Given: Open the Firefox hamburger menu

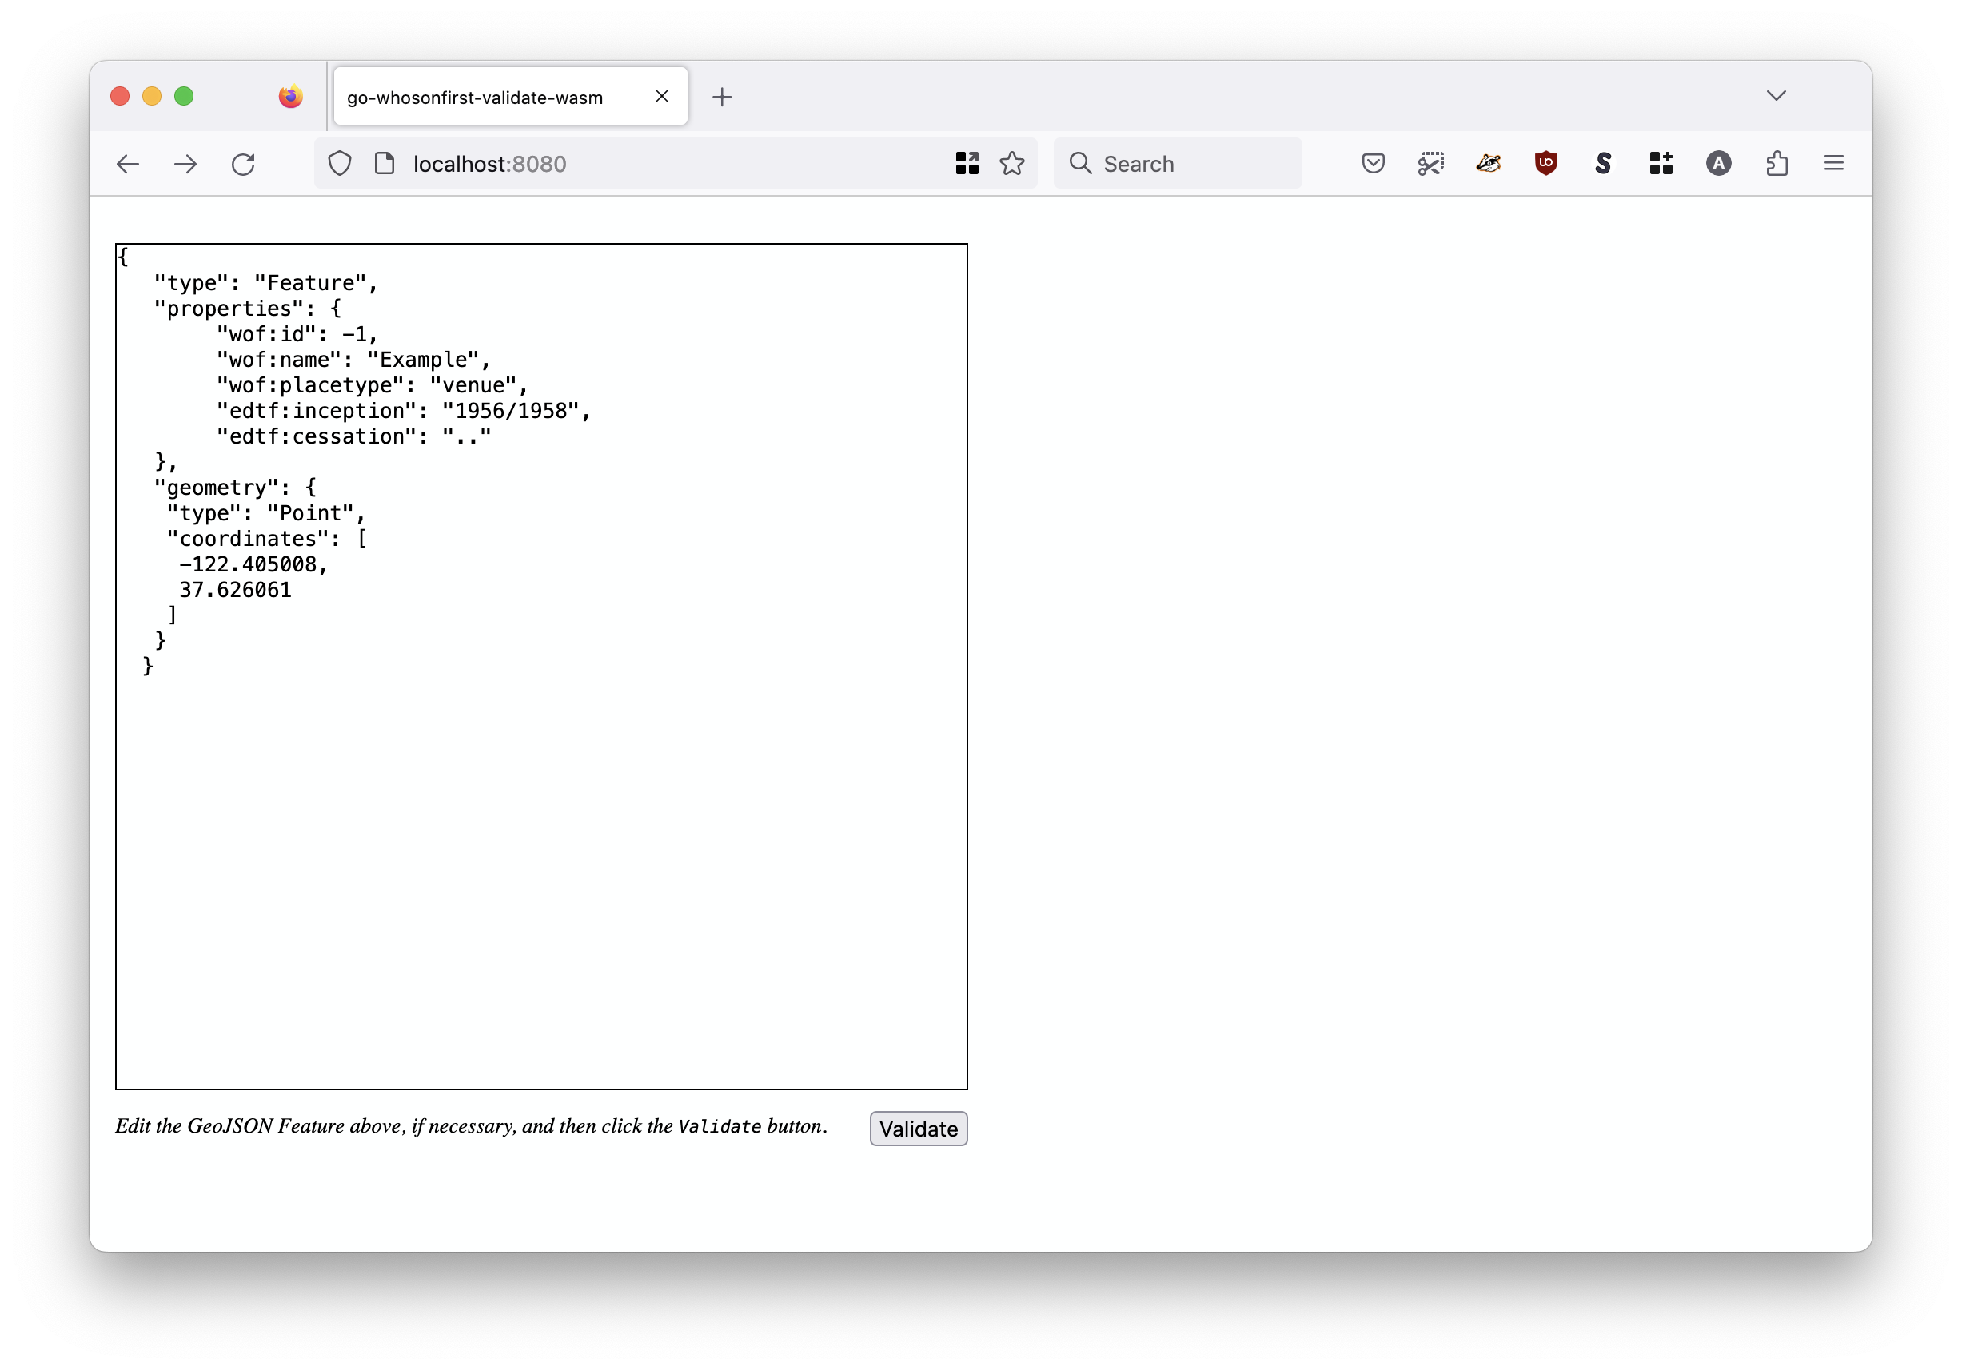Looking at the screenshot, I should pyautogui.click(x=1834, y=163).
